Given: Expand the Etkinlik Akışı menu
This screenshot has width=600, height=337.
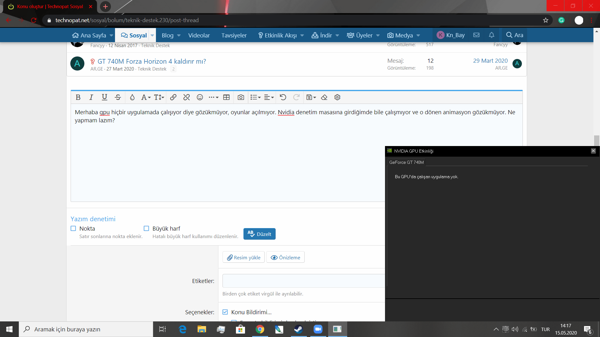Looking at the screenshot, I should click(x=302, y=35).
